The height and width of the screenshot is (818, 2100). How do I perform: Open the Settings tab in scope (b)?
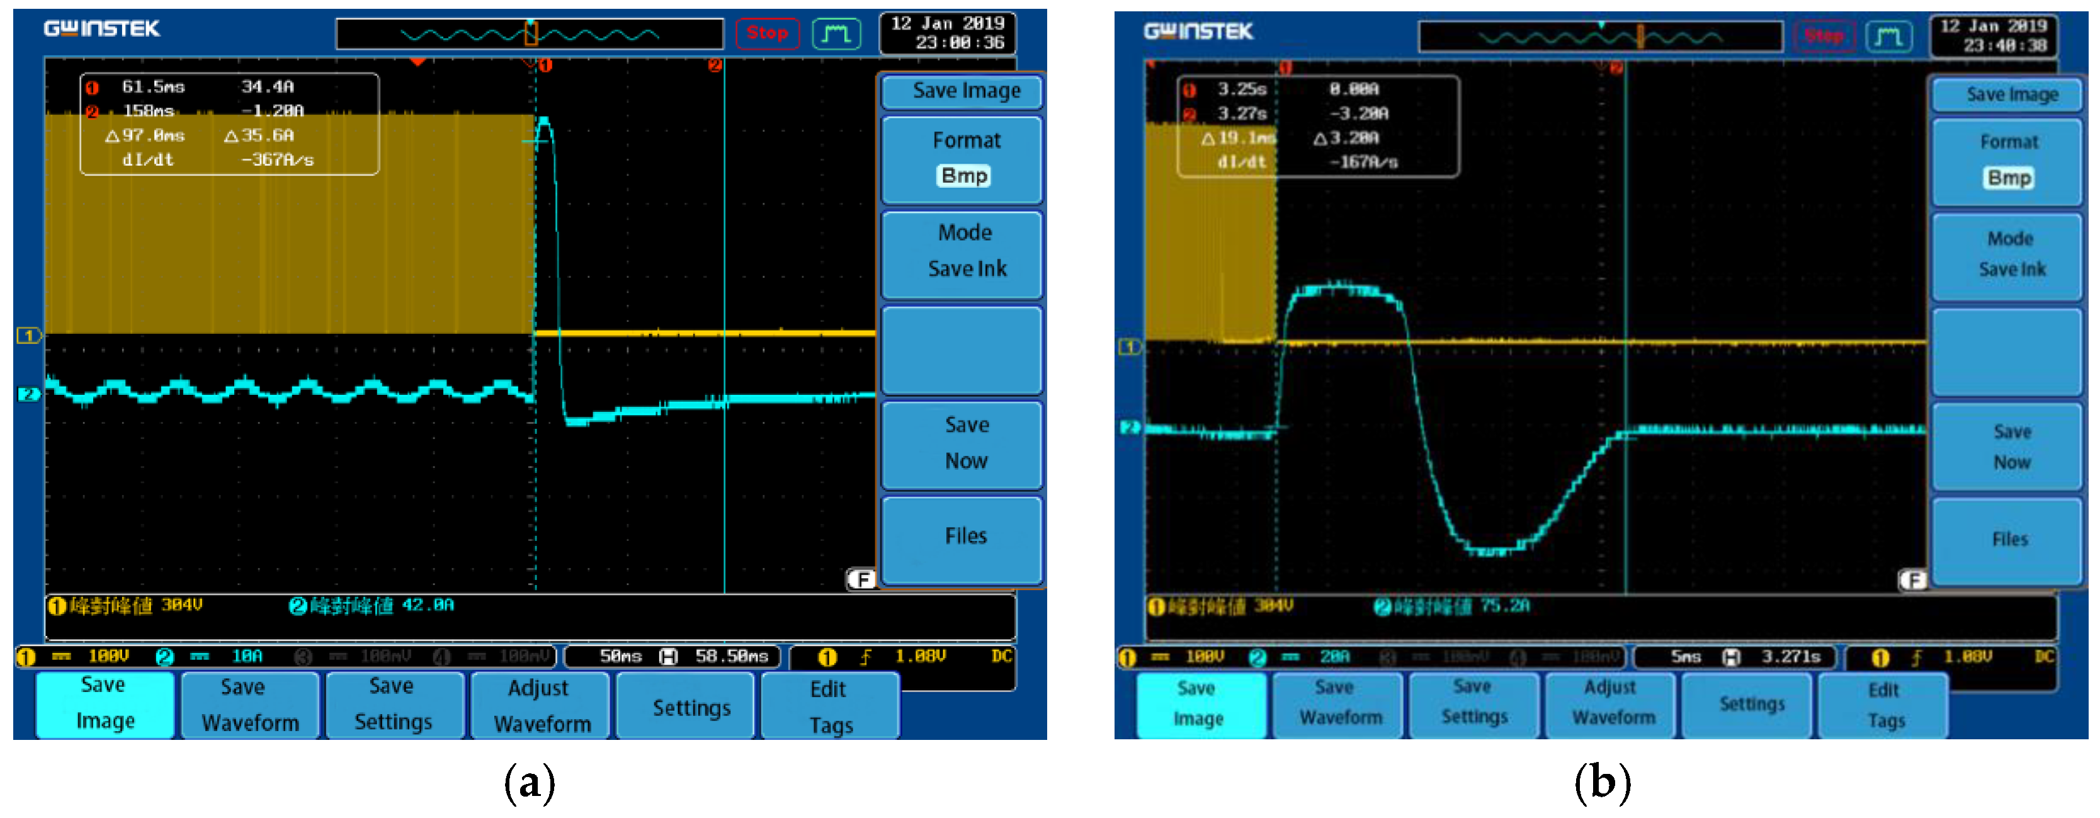(1748, 705)
